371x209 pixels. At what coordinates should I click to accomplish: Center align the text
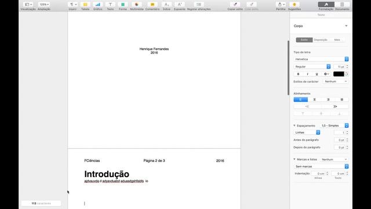pyautogui.click(x=314, y=99)
